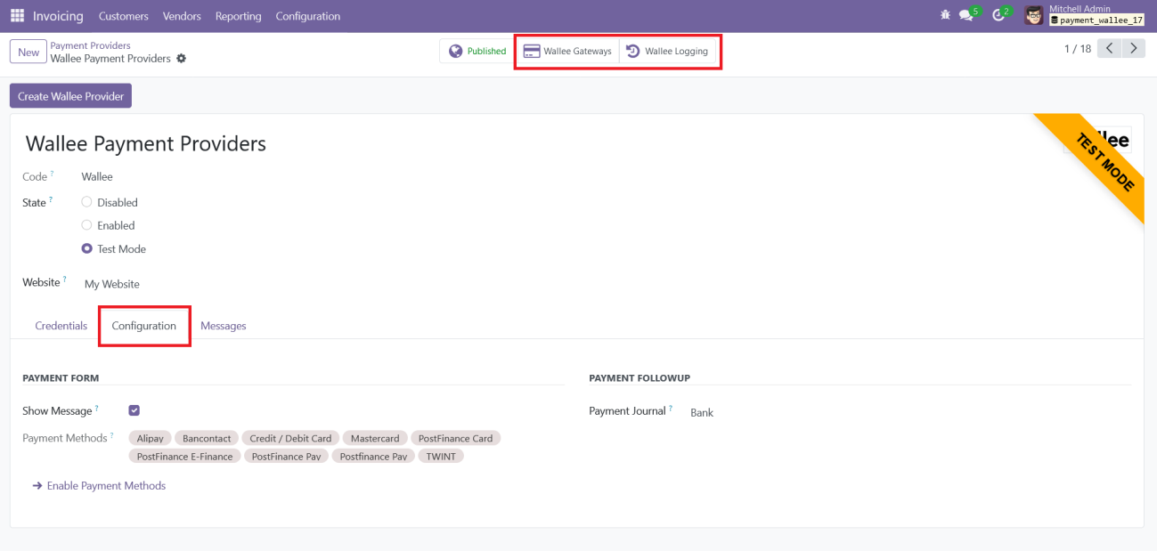Screen dimensions: 1157x551
Task: Select the Enabled state option
Action: [x=87, y=225]
